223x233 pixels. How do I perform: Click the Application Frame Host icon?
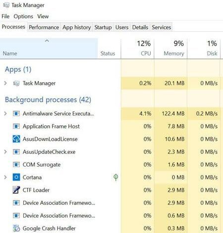(16, 126)
